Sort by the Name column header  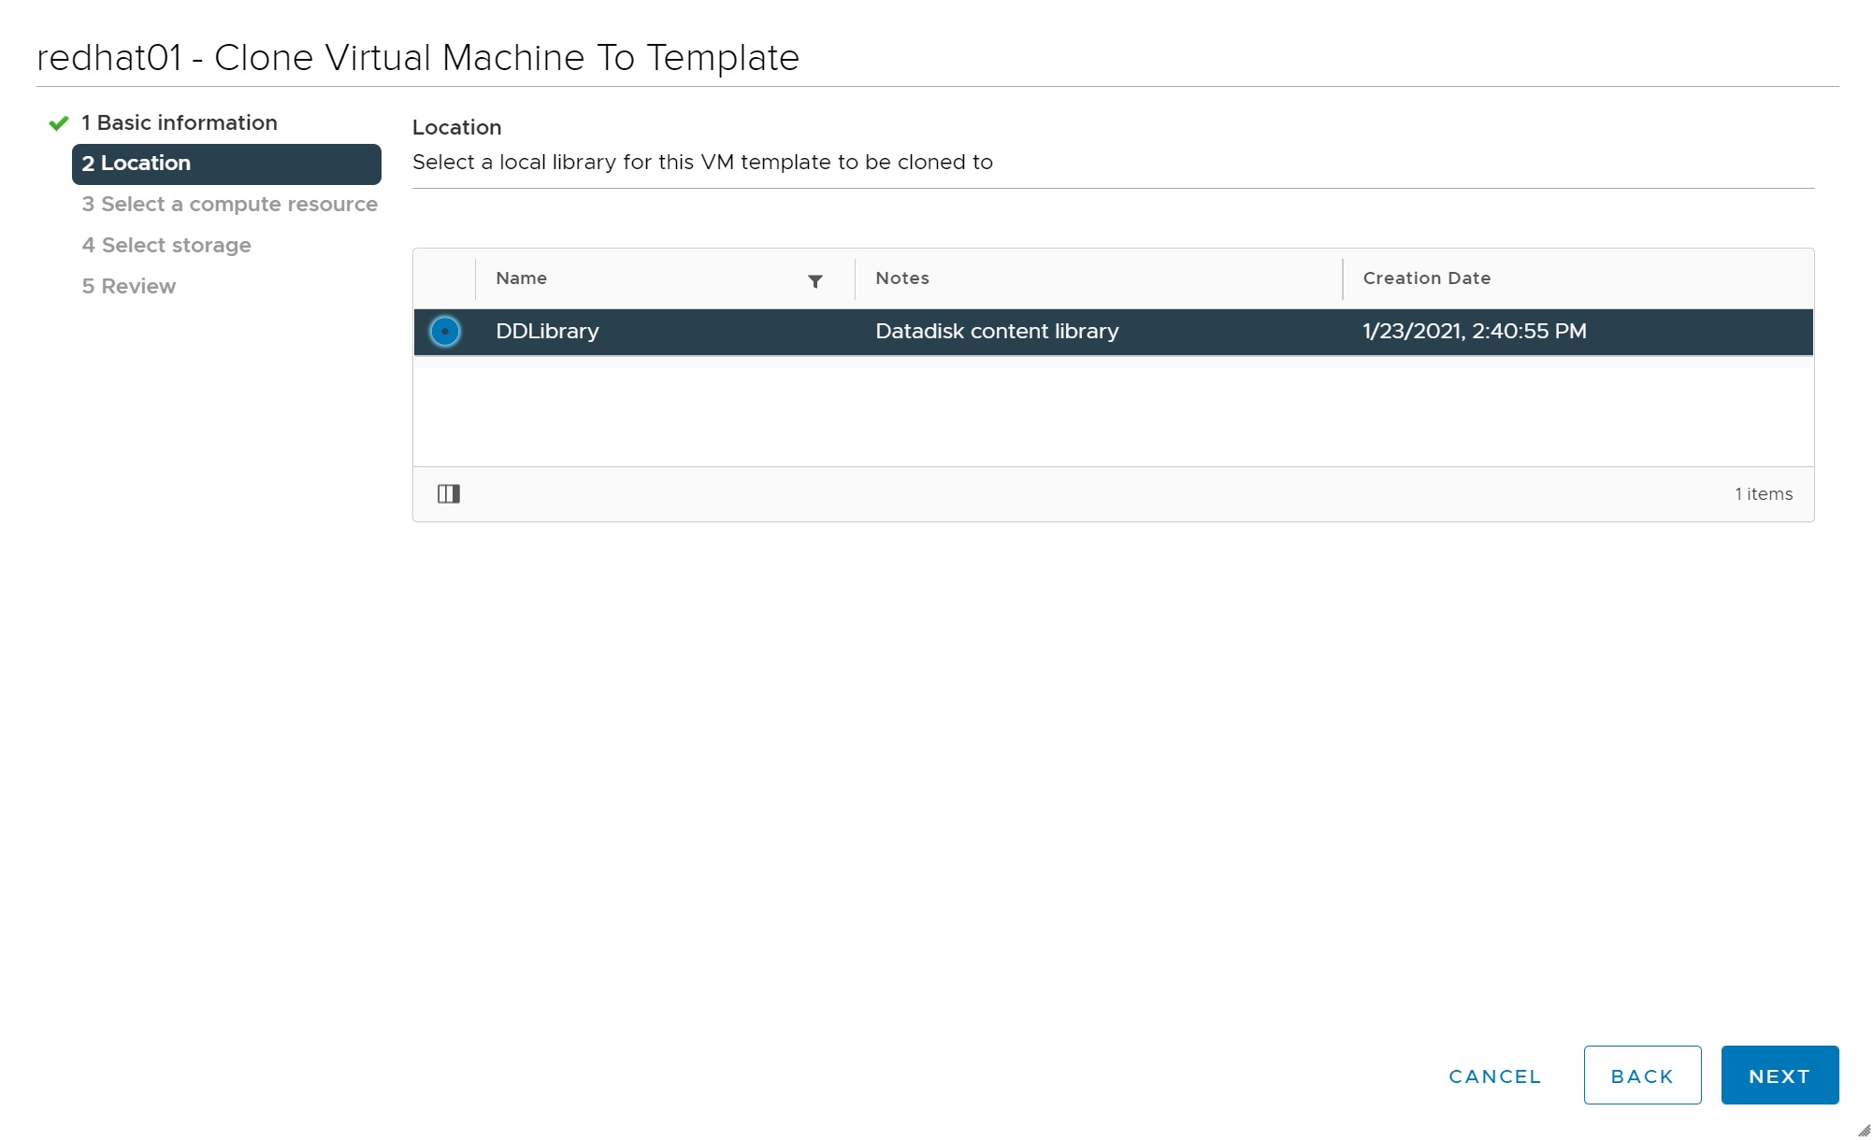pos(522,278)
